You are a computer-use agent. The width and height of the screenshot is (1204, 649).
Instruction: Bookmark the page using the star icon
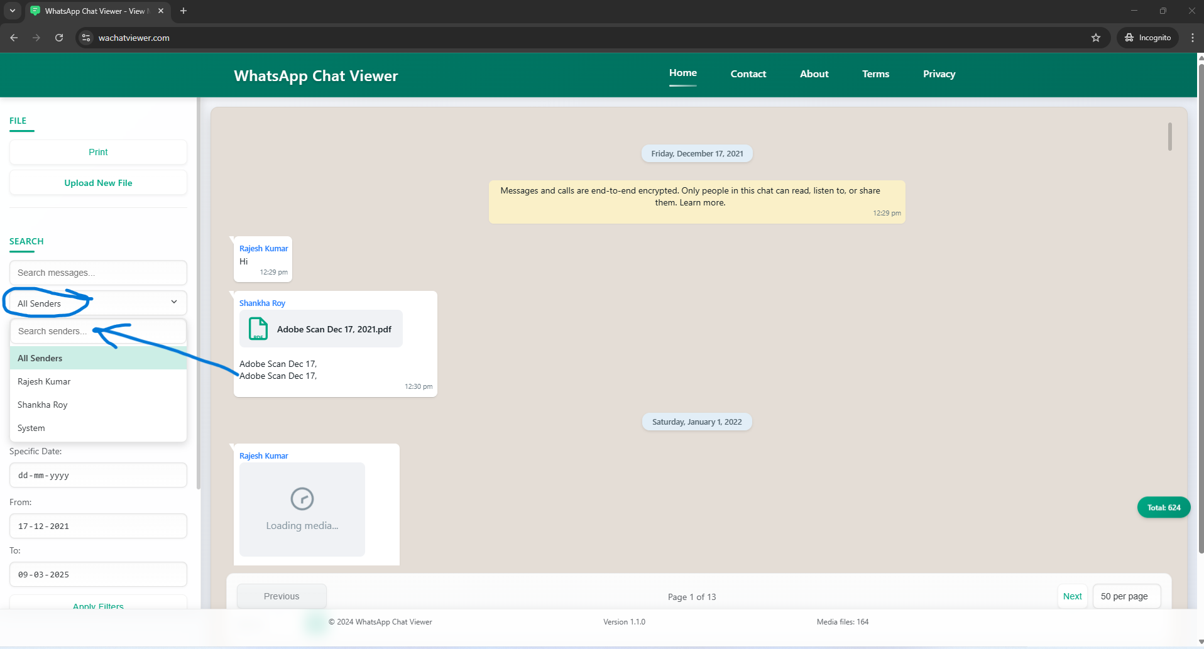pos(1096,38)
